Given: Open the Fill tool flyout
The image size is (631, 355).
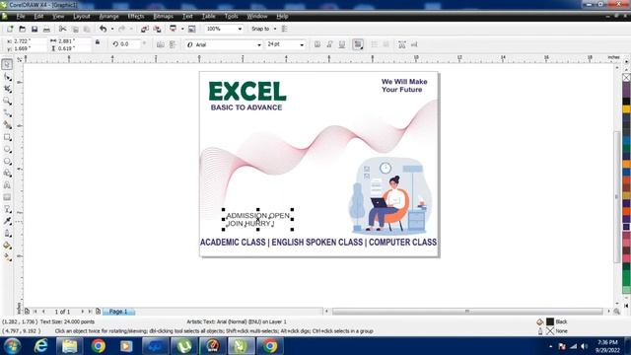Looking at the screenshot, I should coord(7,246).
